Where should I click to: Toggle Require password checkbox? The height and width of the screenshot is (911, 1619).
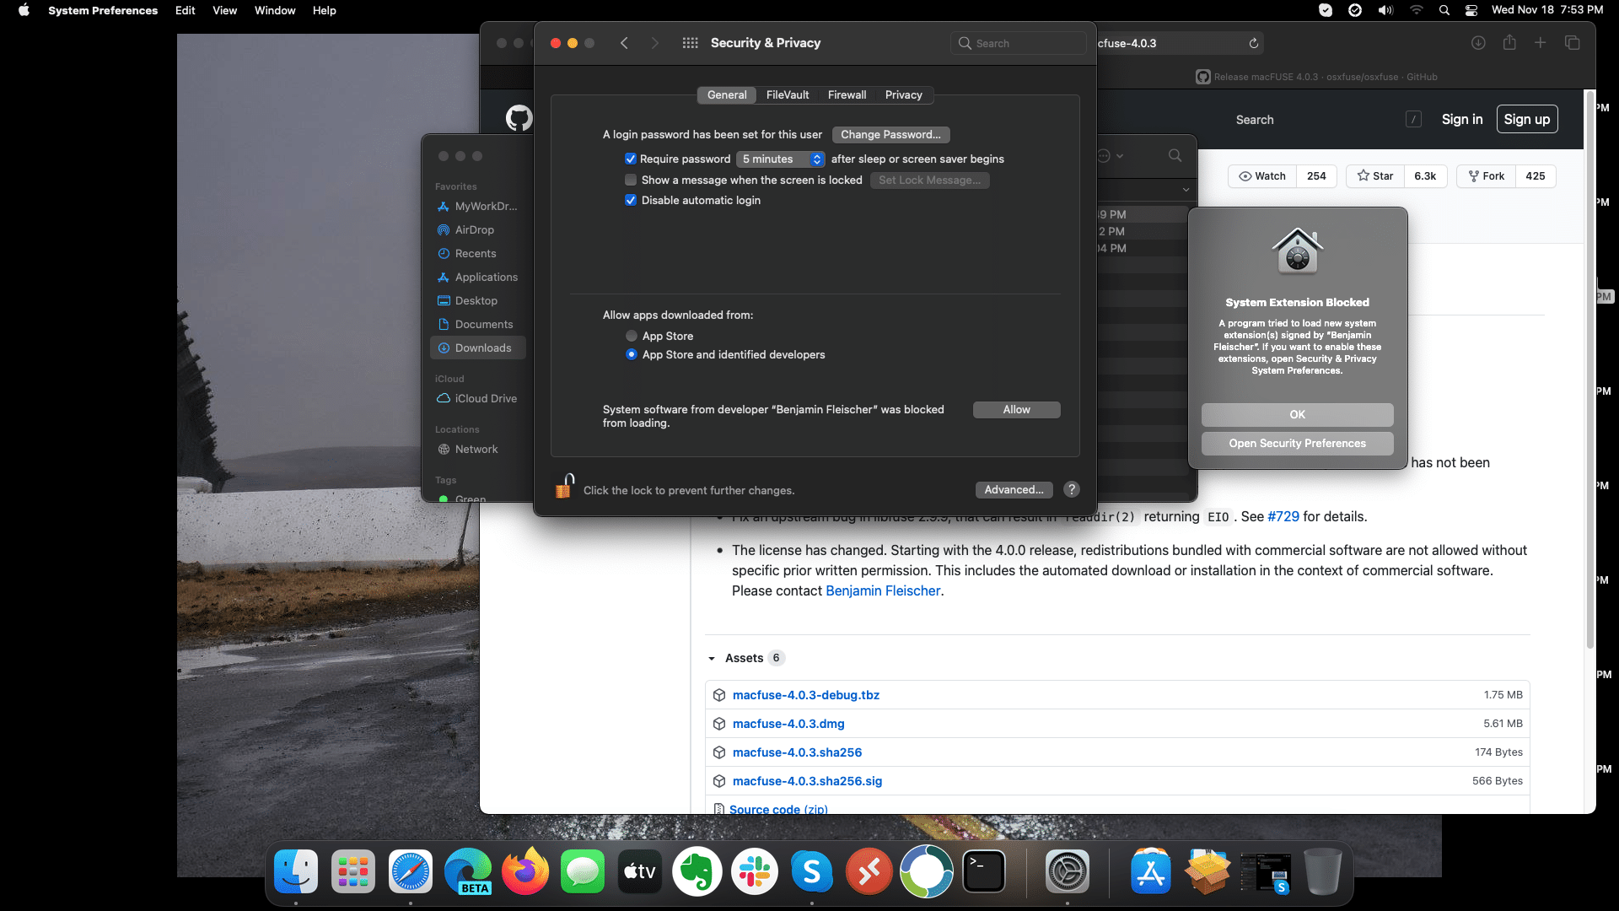pos(631,159)
